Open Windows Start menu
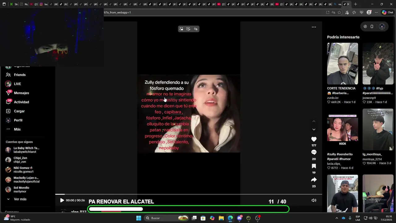The width and height of the screenshot is (396, 223). click(139, 218)
